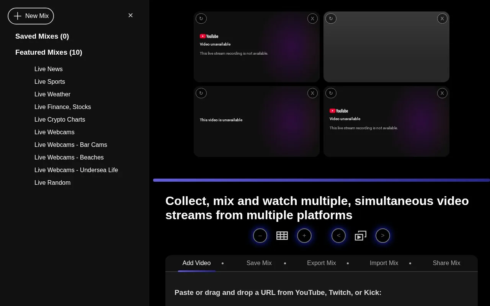Click the 'Collect, mix and watch' heading
Screen dimensions: 490x306
tap(317, 208)
